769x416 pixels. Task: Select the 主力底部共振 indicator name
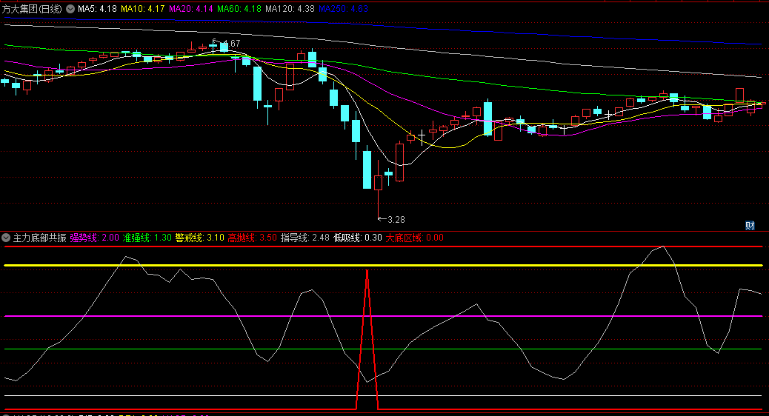(40, 238)
